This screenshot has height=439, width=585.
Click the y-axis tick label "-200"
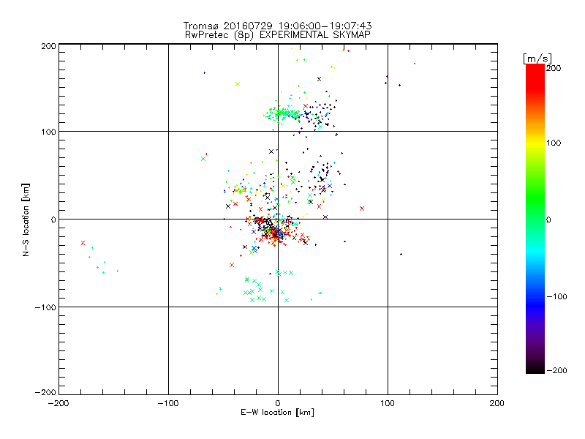[x=45, y=392]
